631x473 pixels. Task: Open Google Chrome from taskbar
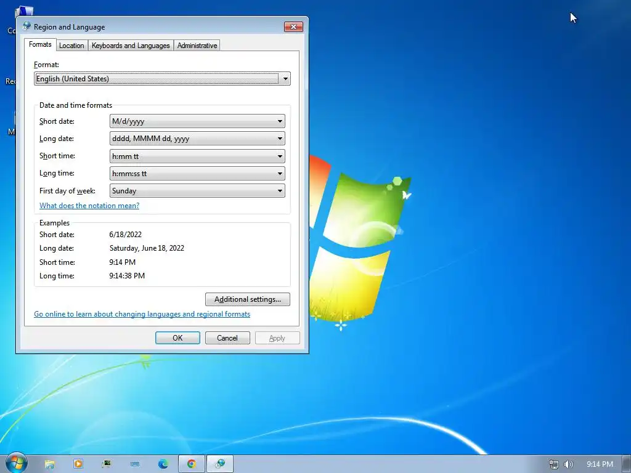192,464
